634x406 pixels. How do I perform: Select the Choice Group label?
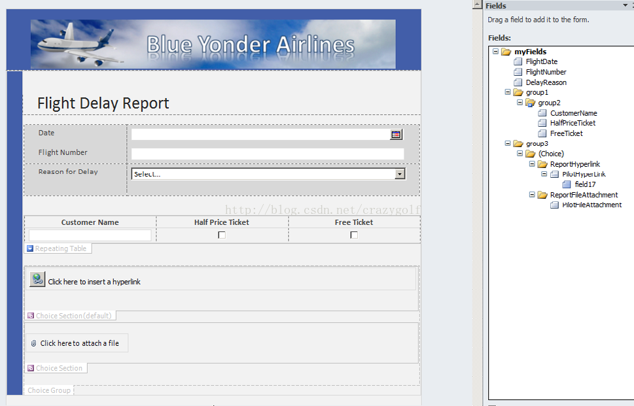coord(49,390)
